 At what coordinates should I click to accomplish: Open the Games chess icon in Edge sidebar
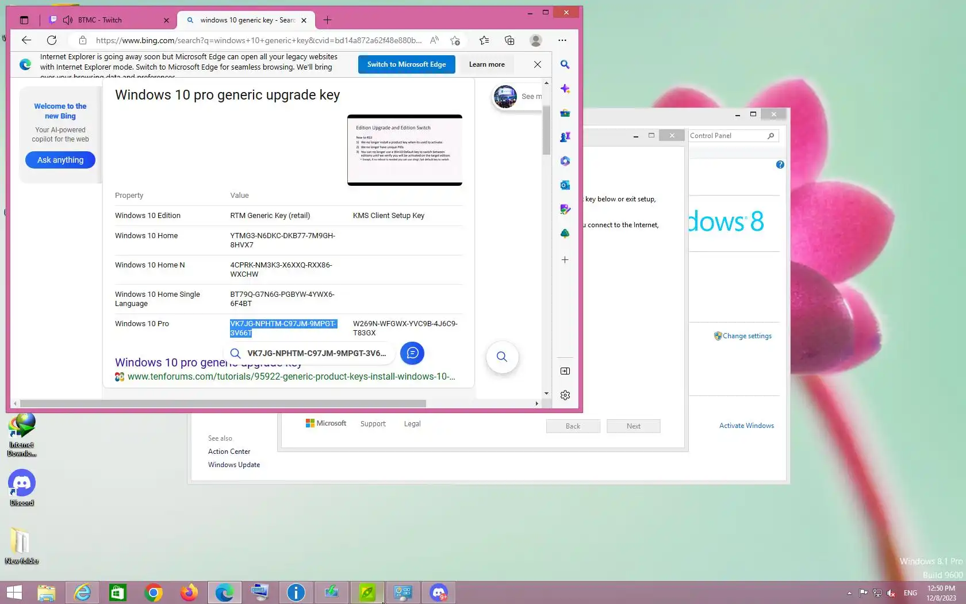tap(565, 137)
